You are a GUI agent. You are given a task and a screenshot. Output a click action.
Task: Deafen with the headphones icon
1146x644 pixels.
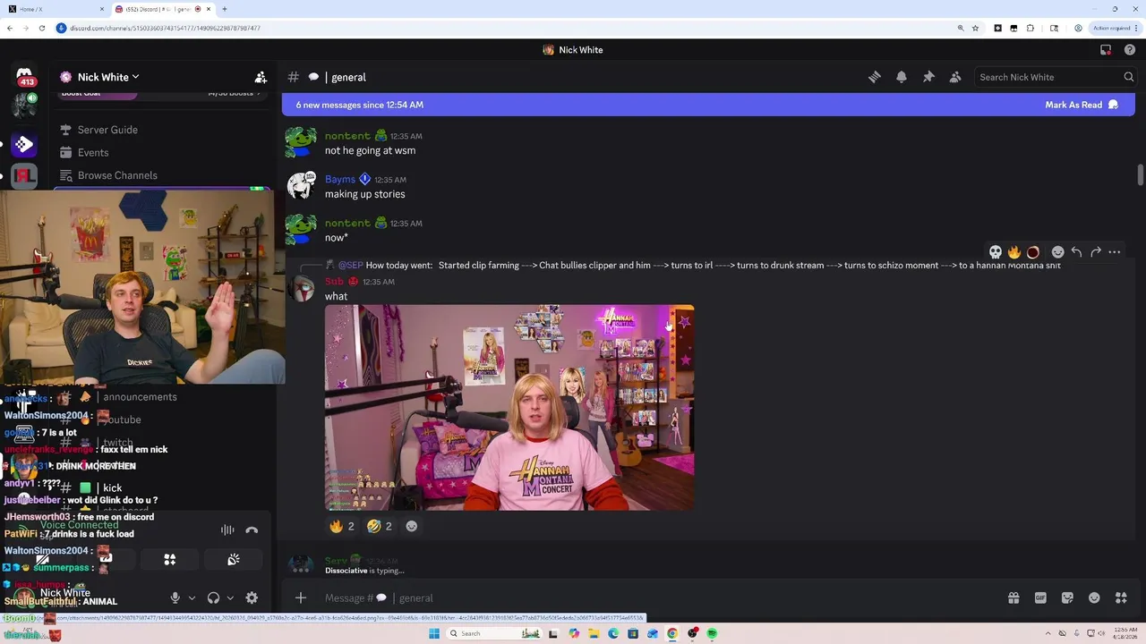coord(213,597)
